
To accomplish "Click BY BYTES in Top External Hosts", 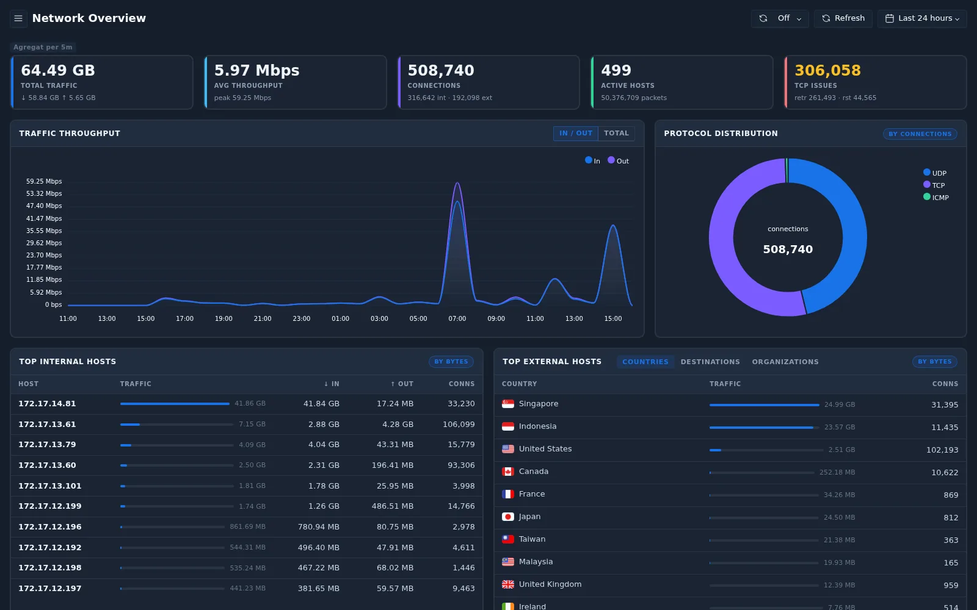I will click(x=935, y=362).
